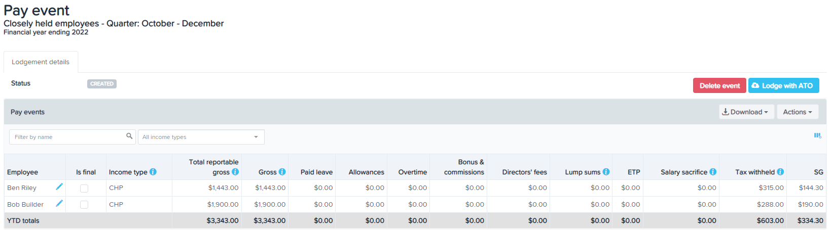Open the Actions dropdown menu
The image size is (832, 233).
[x=798, y=112]
